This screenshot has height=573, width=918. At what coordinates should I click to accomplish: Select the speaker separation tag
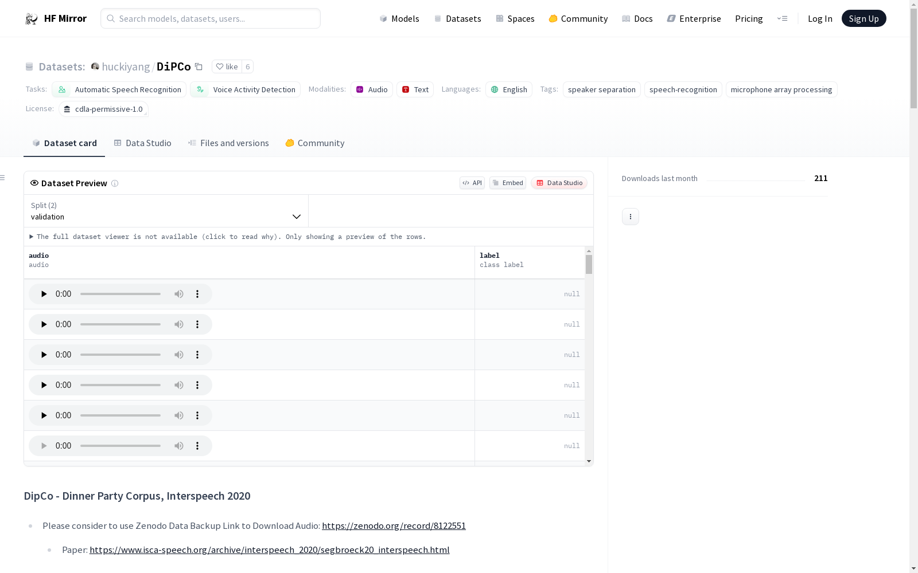point(602,89)
